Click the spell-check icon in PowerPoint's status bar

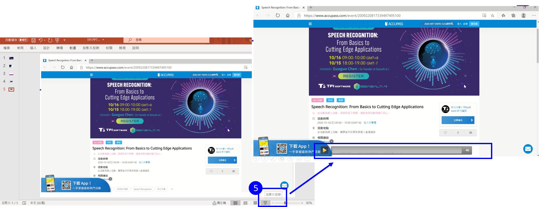tap(24, 203)
